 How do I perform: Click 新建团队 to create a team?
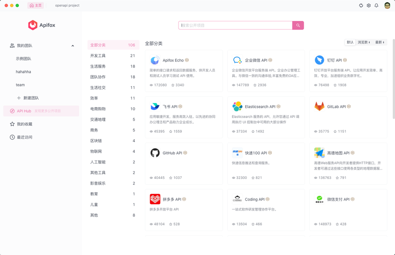[31, 98]
